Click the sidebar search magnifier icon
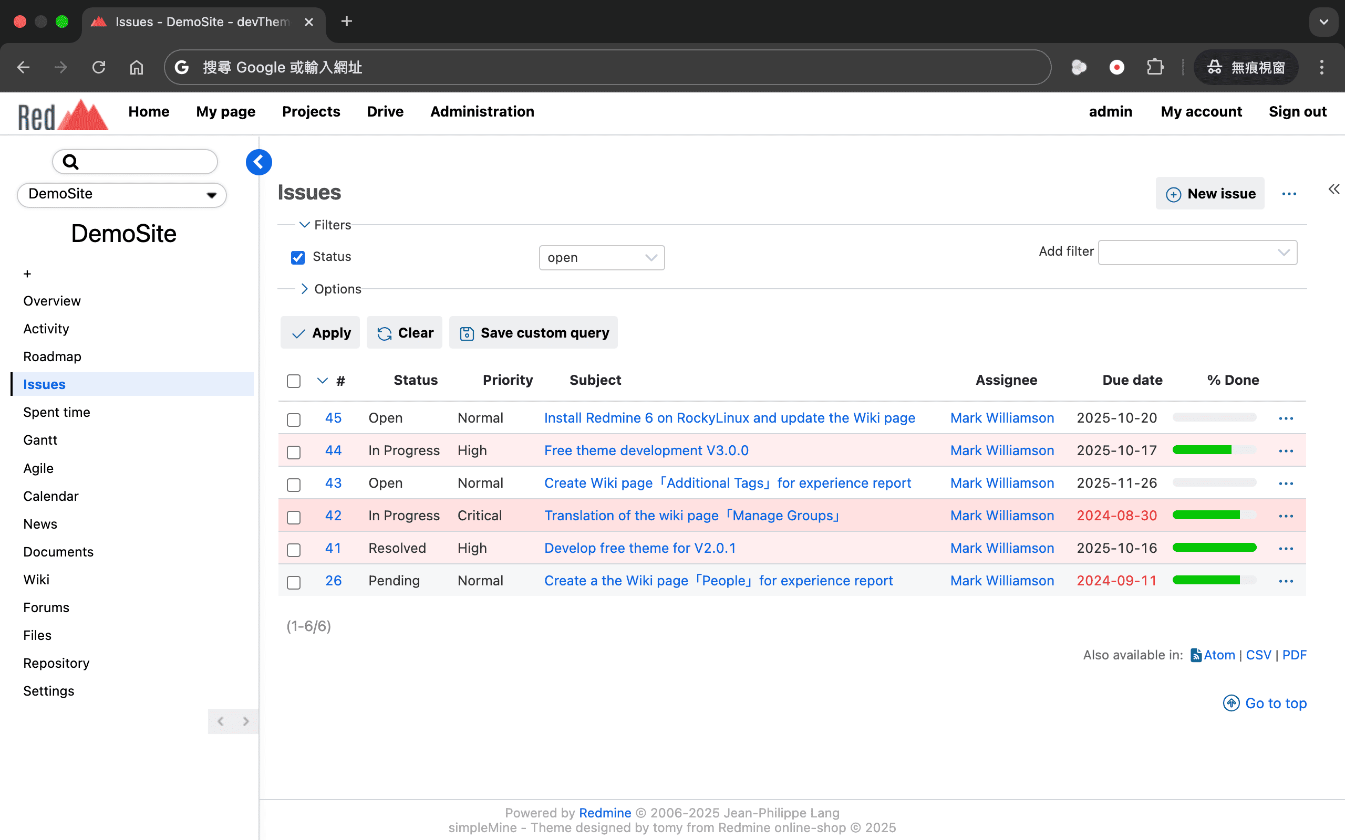Viewport: 1345px width, 840px height. (x=70, y=162)
